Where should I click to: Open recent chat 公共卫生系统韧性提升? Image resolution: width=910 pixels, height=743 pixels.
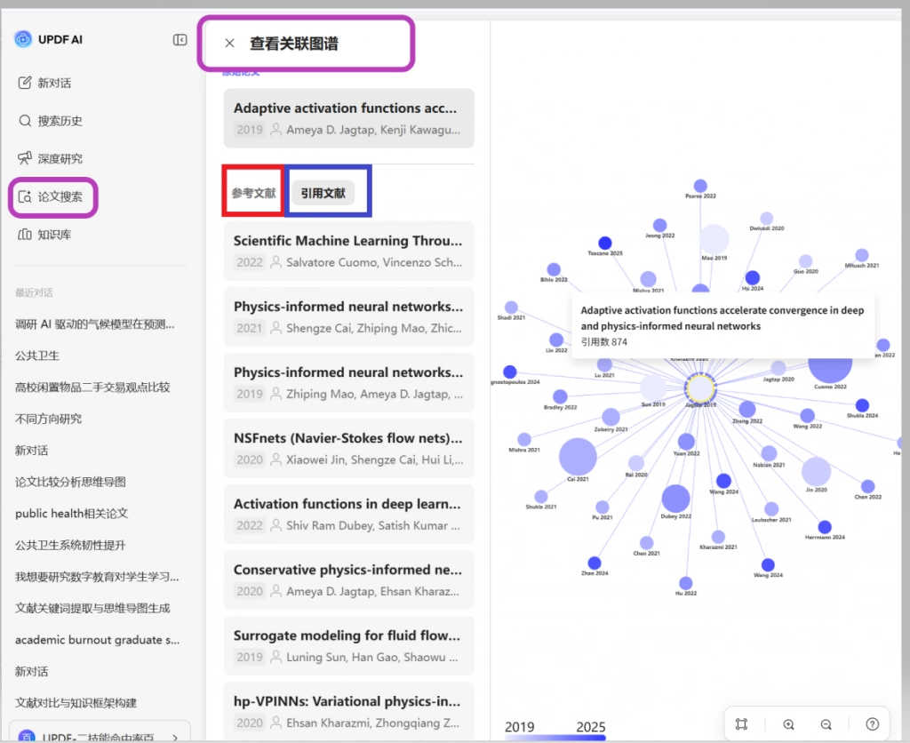click(x=70, y=545)
